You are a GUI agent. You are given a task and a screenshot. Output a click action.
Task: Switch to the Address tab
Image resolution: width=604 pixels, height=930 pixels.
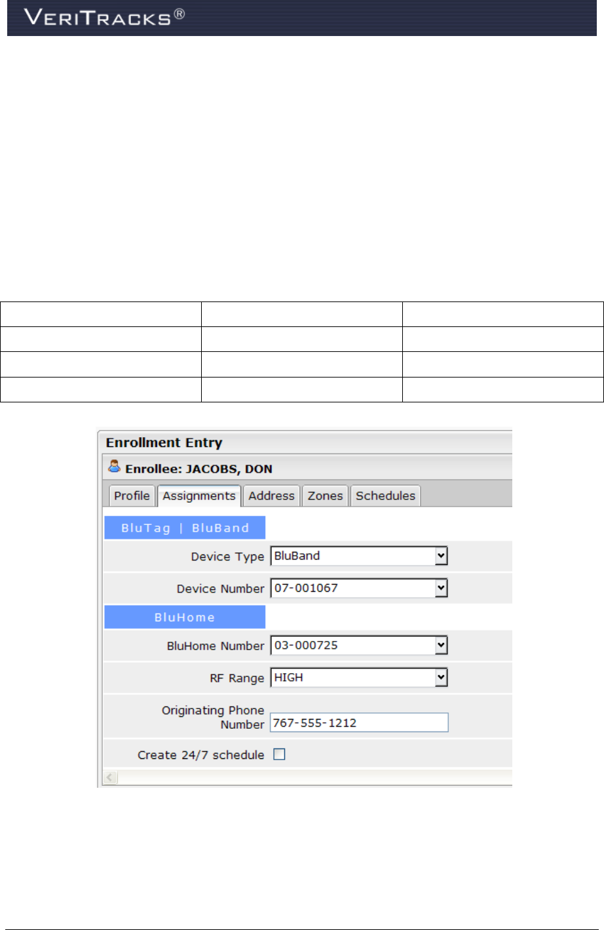(271, 495)
